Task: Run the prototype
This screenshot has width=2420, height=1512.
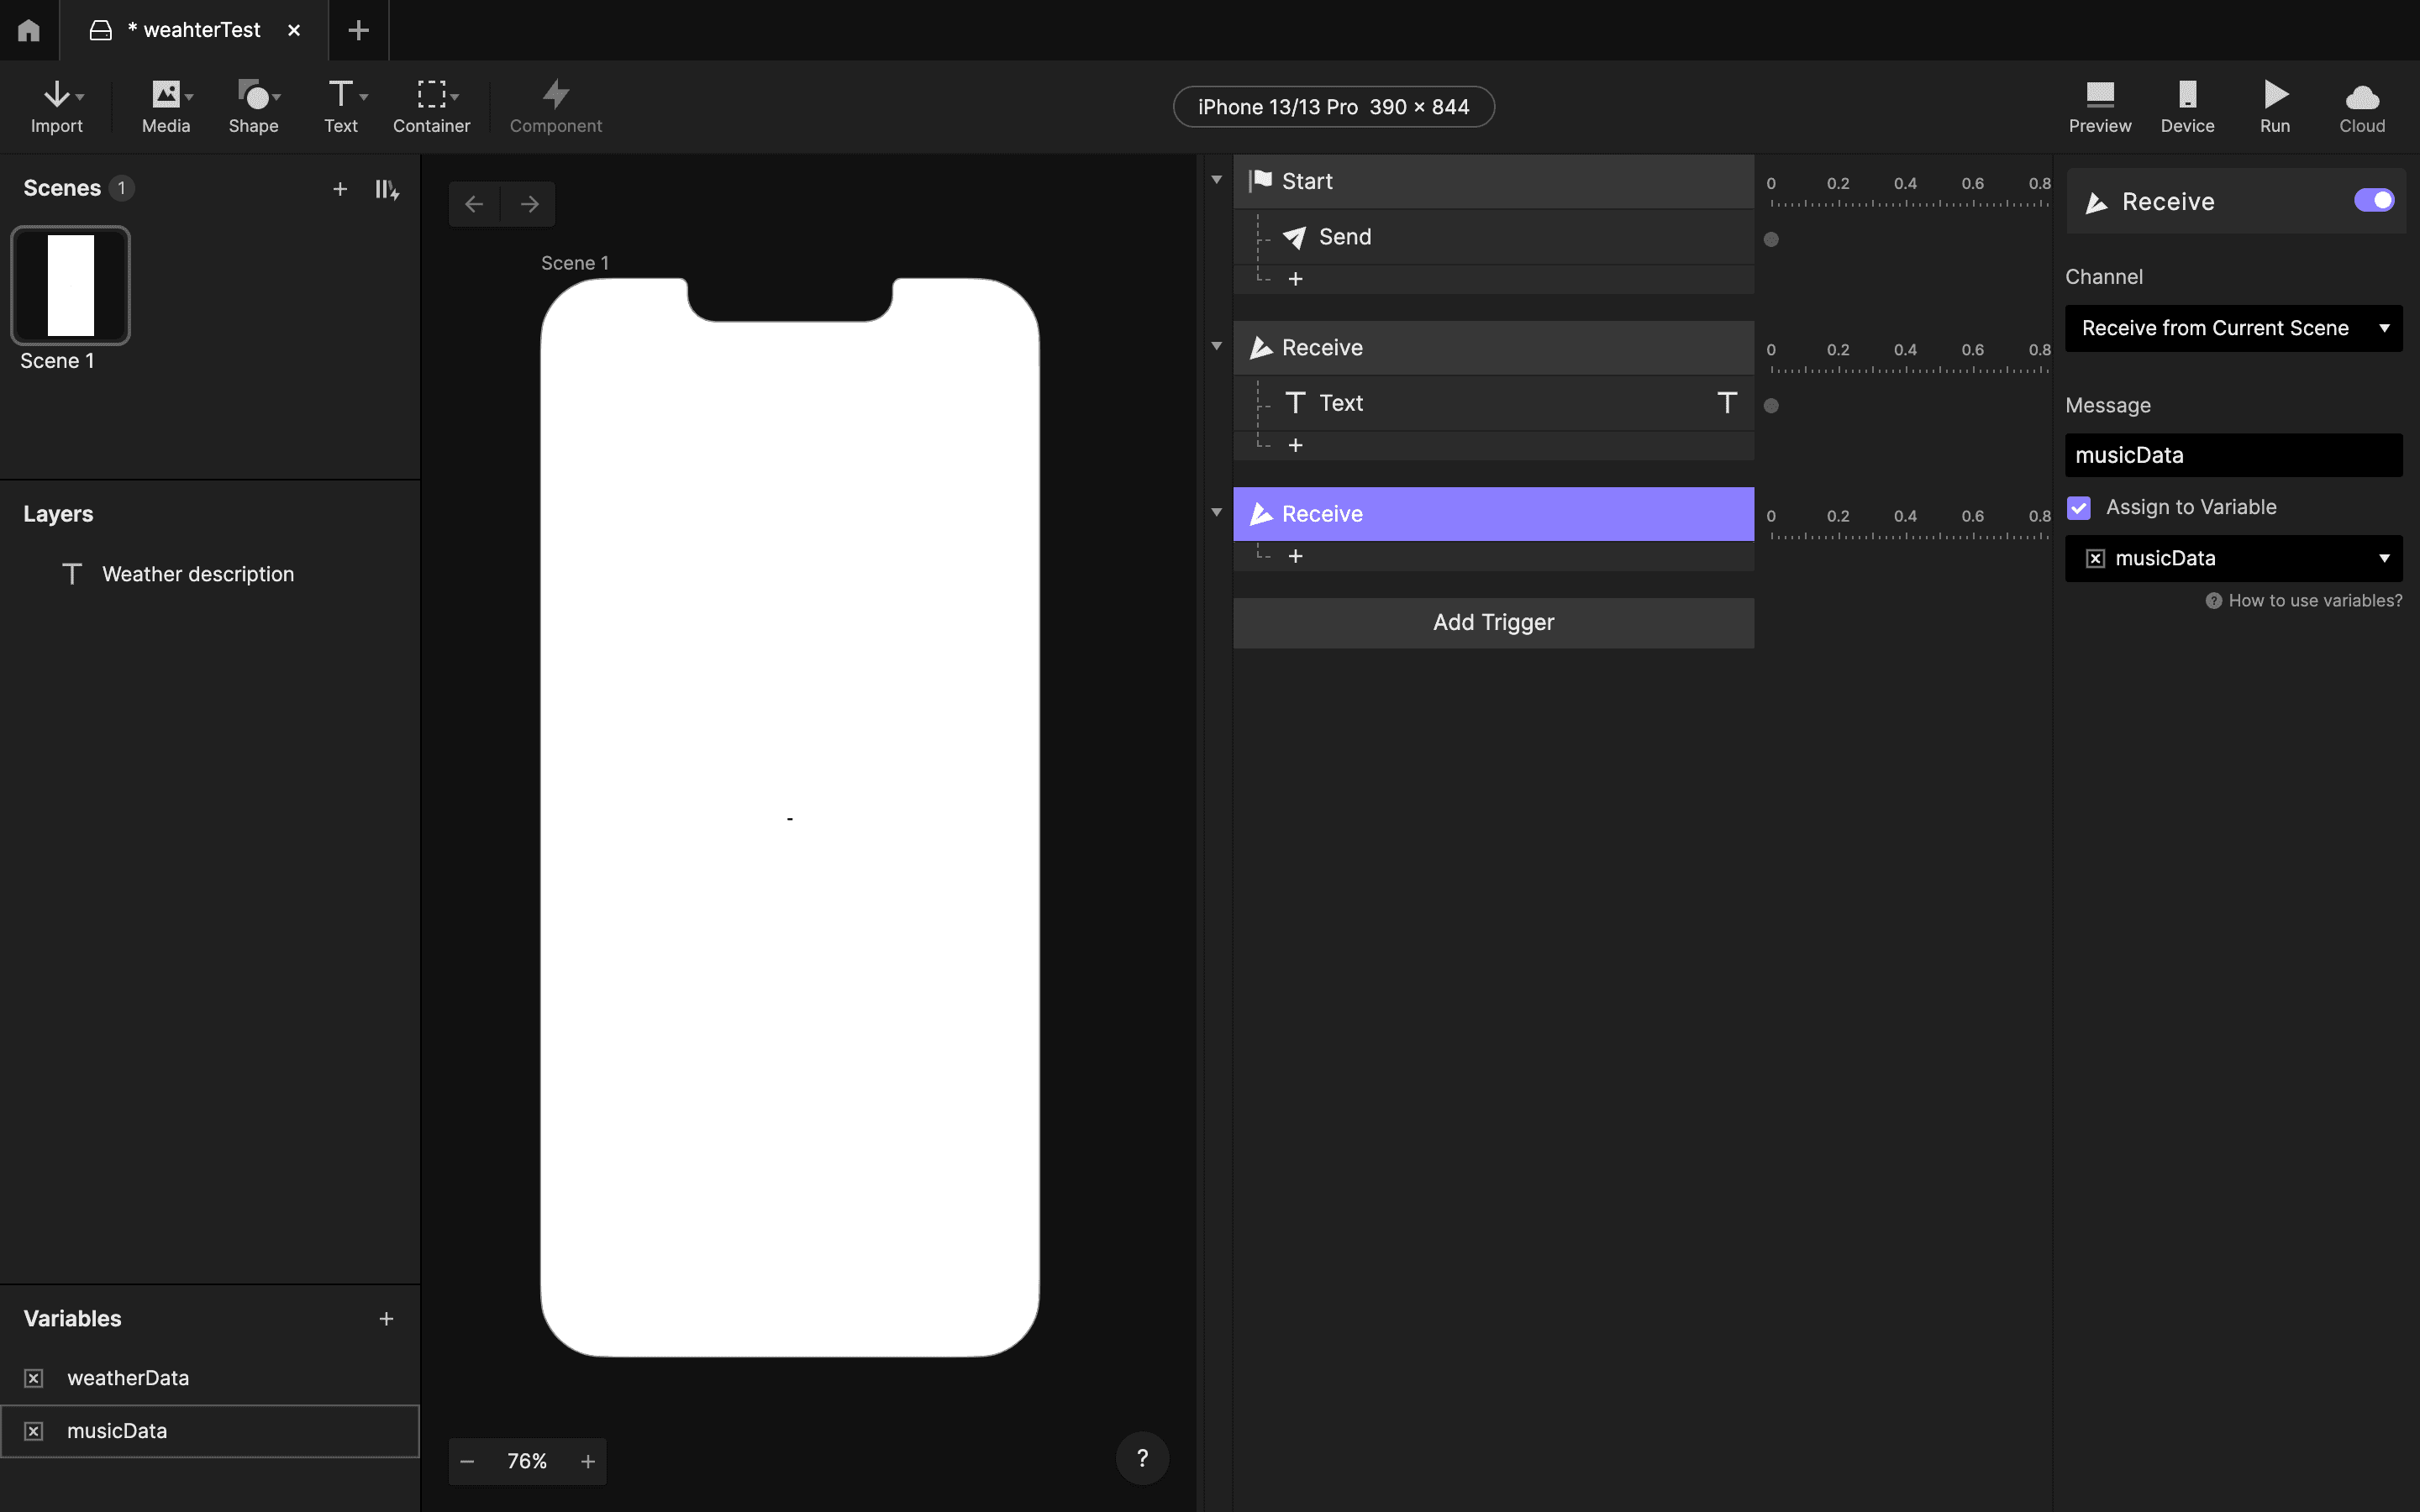Action: (x=2274, y=104)
